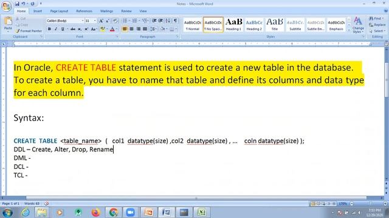Open the References ribbon tab

84,11
